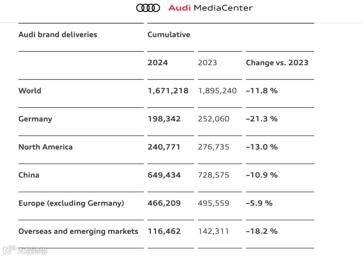Open the Audi MediaCenter title link
This screenshot has width=363, height=257.
tap(210, 8)
